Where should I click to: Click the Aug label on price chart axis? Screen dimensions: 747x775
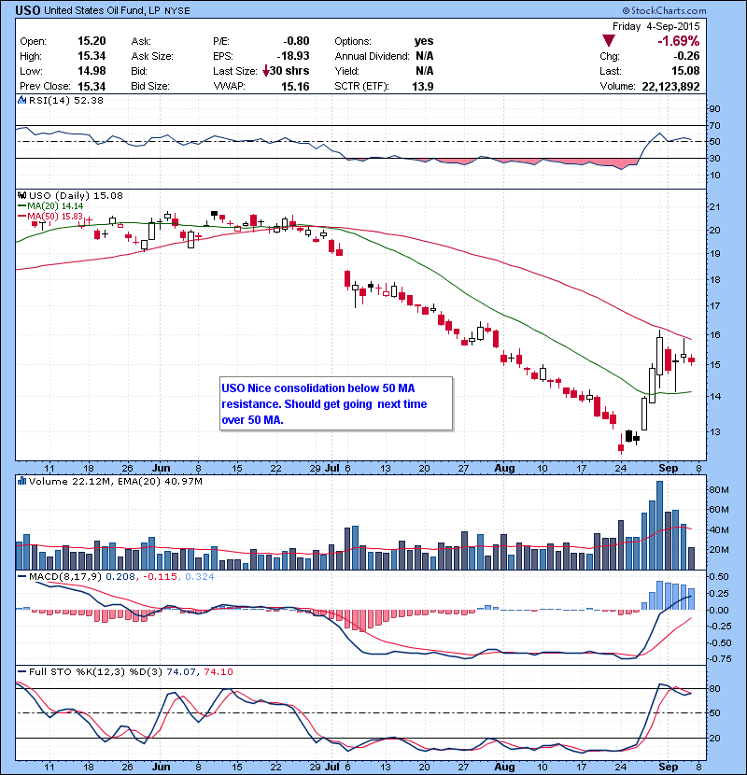(x=504, y=468)
